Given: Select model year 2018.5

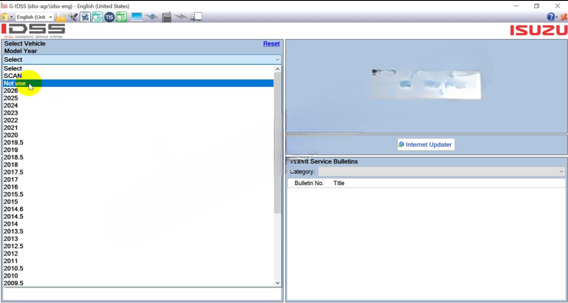Looking at the screenshot, I should coord(138,157).
